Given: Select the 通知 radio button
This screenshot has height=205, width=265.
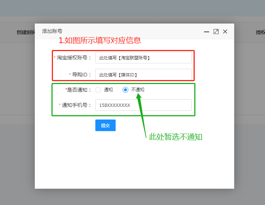Looking at the screenshot, I should 98,90.
